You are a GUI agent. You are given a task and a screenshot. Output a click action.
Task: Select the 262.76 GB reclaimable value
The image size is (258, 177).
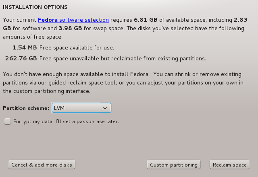point(21,58)
